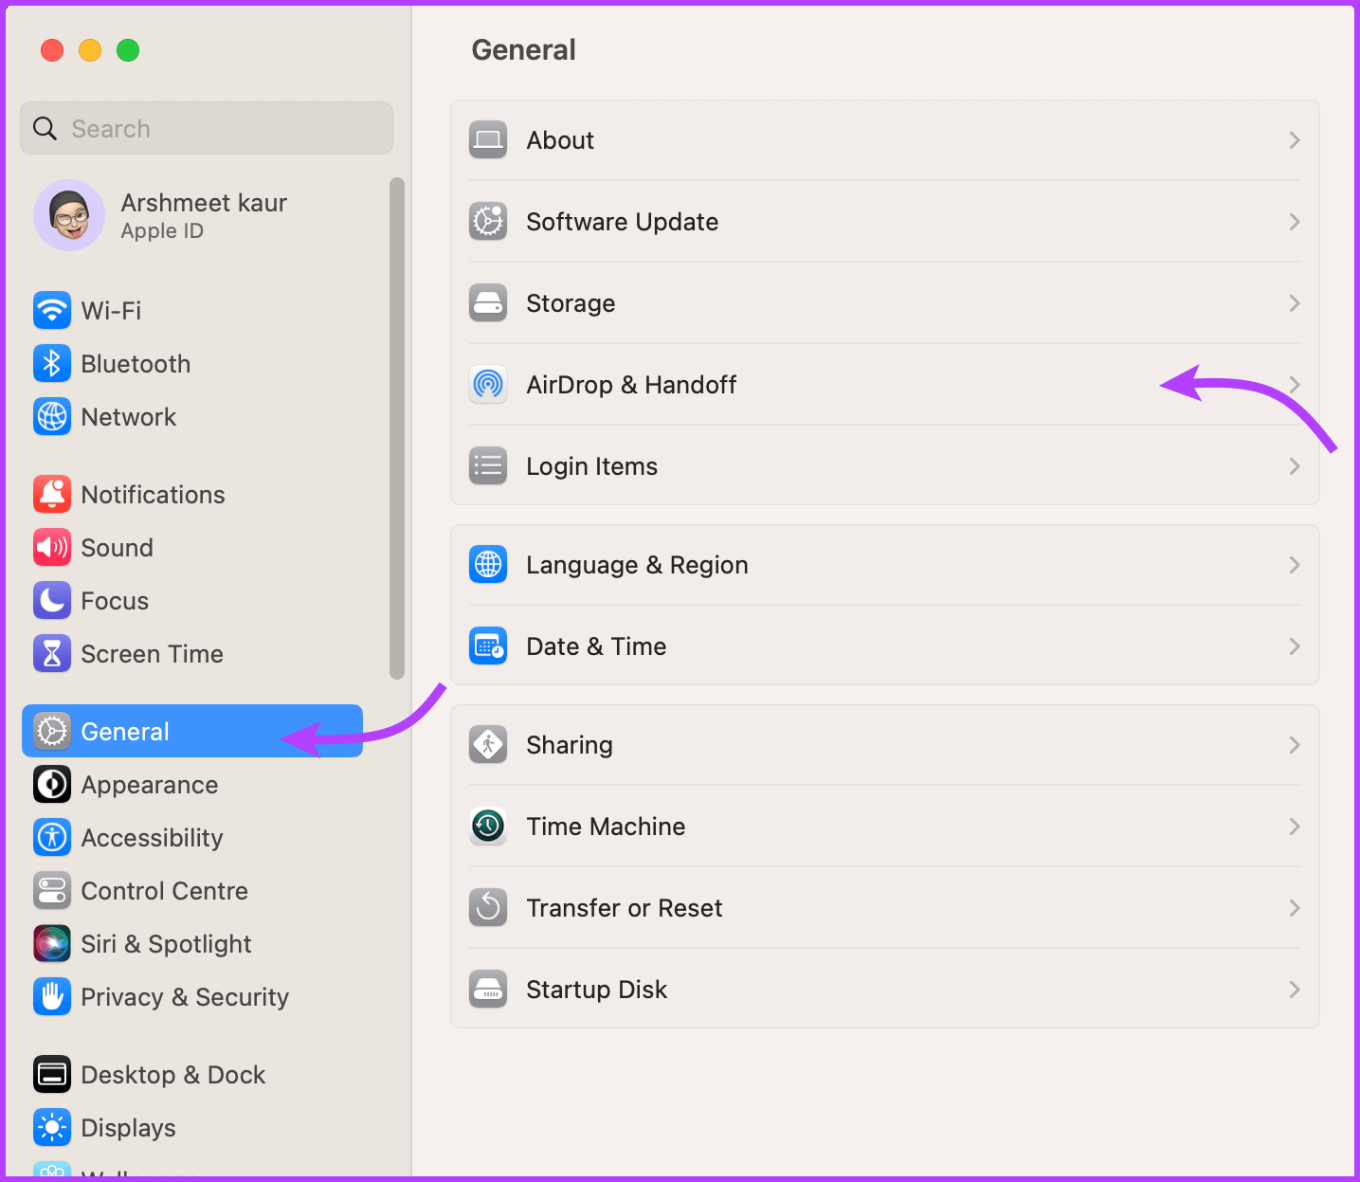Click the Privacy & Security hand icon
Image resolution: width=1360 pixels, height=1182 pixels.
52,996
